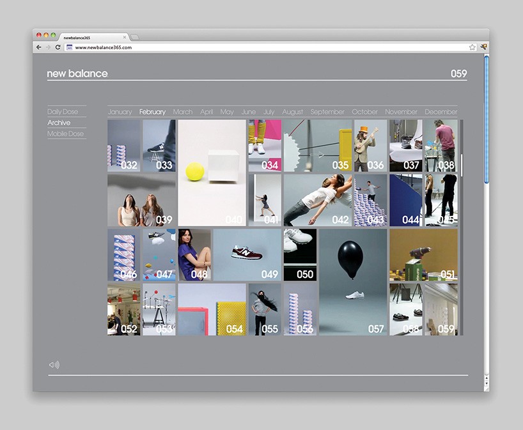Image resolution: width=523 pixels, height=430 pixels.
Task: Open thumbnail 035 with the yellow door
Action: click(x=318, y=146)
